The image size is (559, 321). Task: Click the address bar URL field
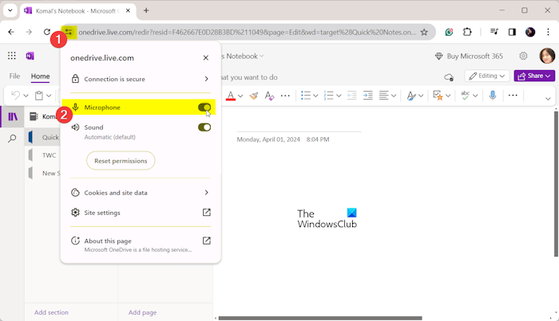[x=247, y=33]
